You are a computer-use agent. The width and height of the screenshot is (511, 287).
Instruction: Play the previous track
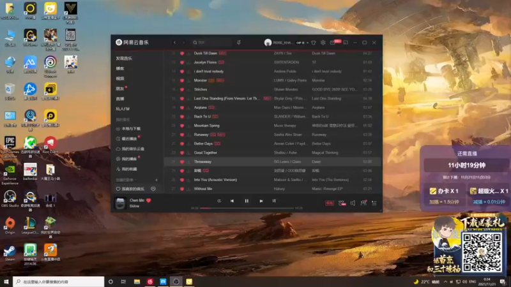pos(232,201)
